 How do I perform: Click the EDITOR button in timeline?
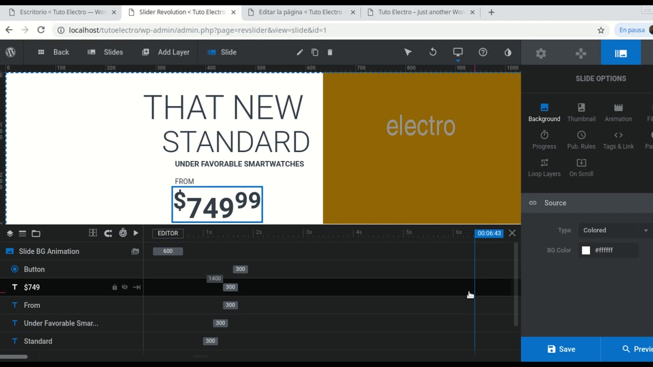click(168, 233)
